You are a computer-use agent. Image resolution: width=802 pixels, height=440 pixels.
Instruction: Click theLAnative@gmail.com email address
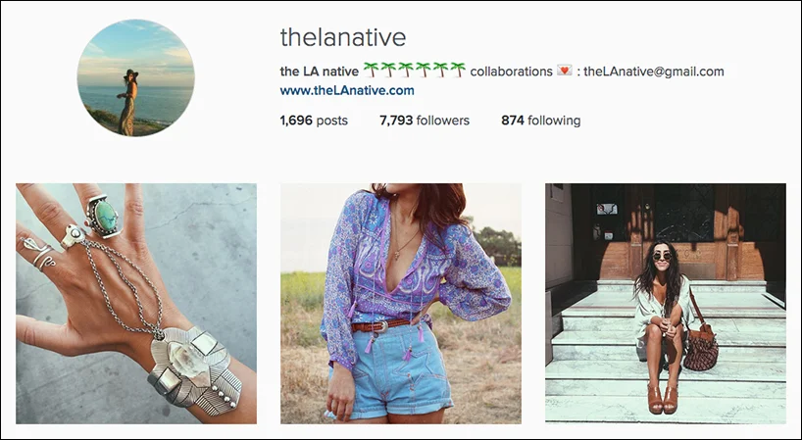(x=654, y=72)
